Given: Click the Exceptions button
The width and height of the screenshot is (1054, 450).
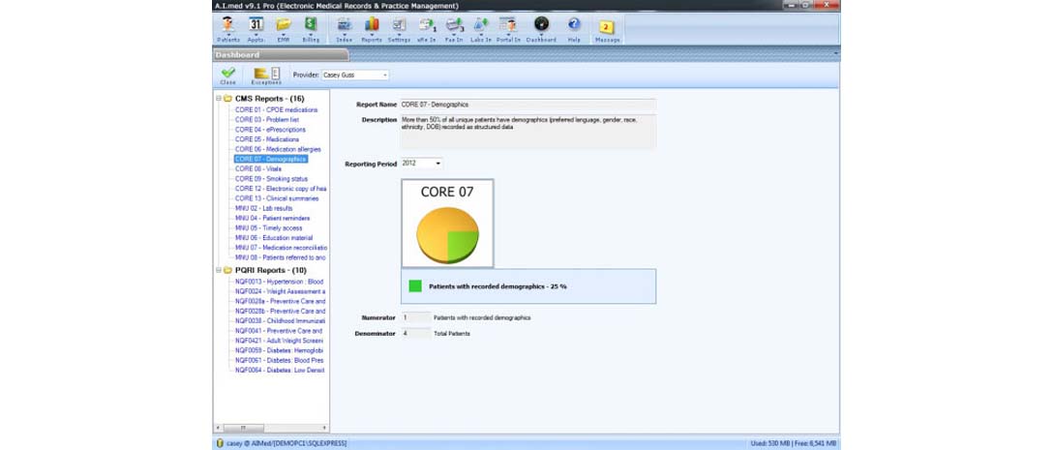Looking at the screenshot, I should click(x=265, y=75).
